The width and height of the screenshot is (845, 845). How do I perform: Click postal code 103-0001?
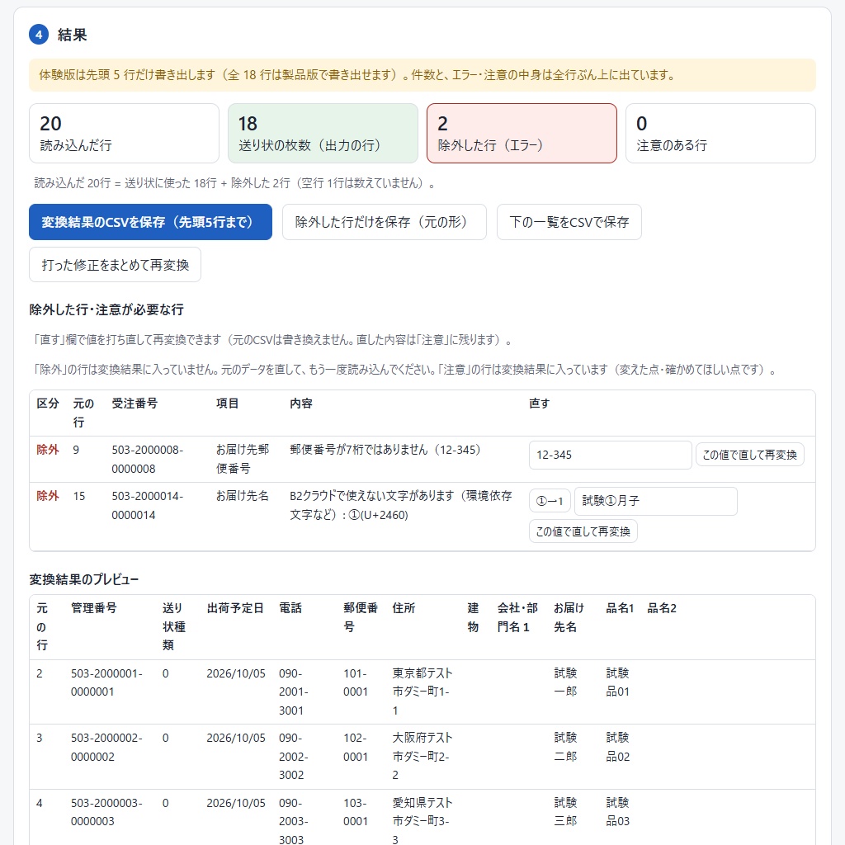(x=356, y=812)
